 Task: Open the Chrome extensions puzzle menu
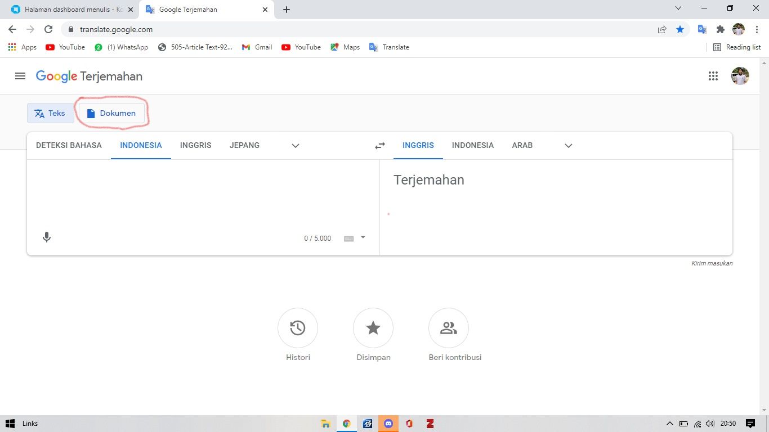720,29
